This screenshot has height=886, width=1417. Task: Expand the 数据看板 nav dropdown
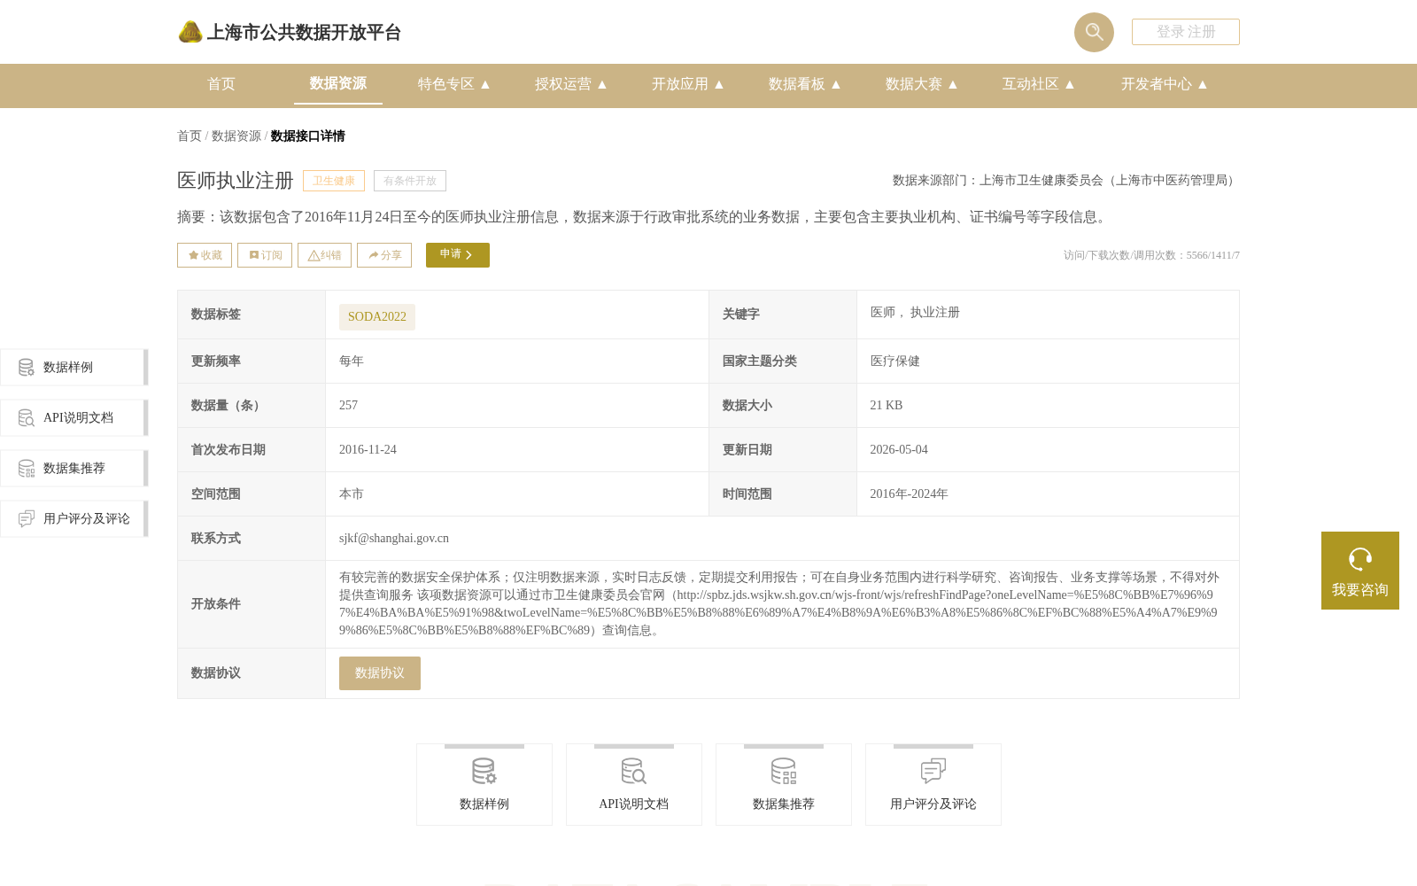[805, 84]
